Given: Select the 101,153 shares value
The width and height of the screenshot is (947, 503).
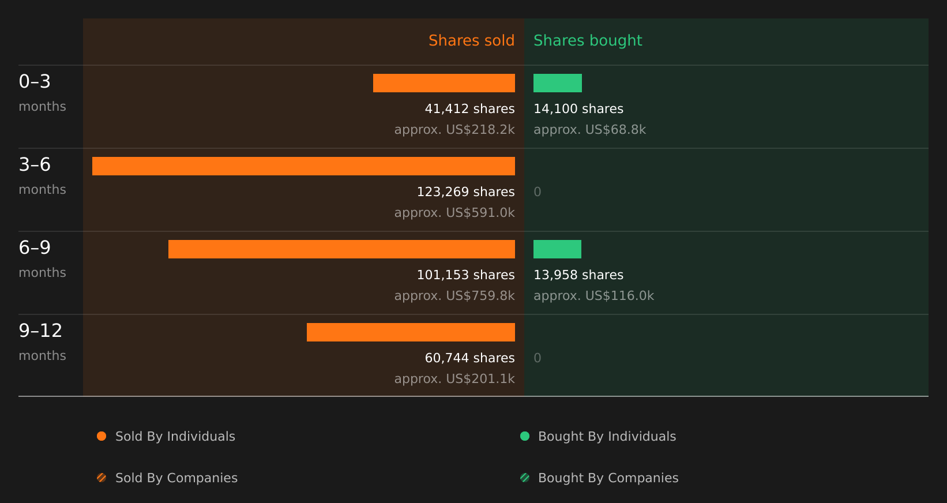Looking at the screenshot, I should pos(465,275).
